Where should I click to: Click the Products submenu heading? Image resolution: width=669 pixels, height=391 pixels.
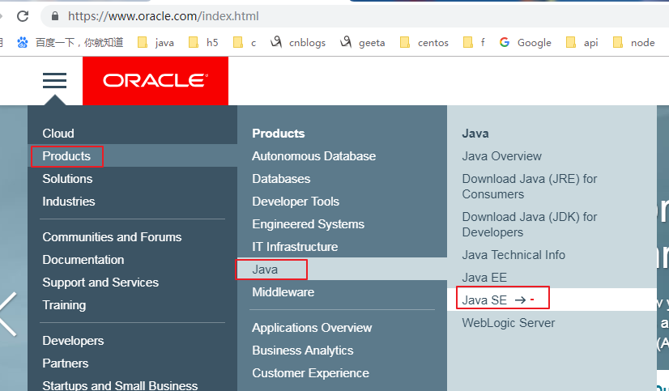click(x=278, y=133)
